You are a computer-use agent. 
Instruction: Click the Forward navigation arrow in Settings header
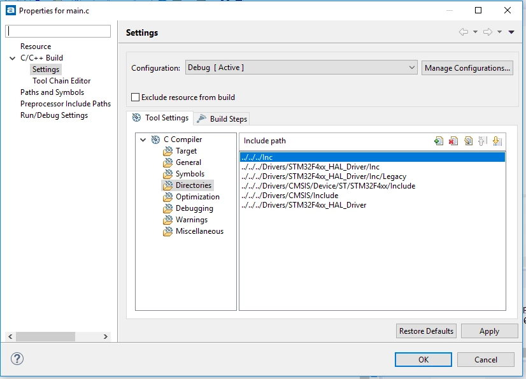[488, 32]
